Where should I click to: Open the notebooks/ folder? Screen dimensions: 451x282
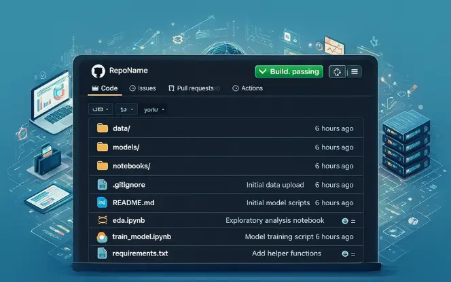coord(132,166)
